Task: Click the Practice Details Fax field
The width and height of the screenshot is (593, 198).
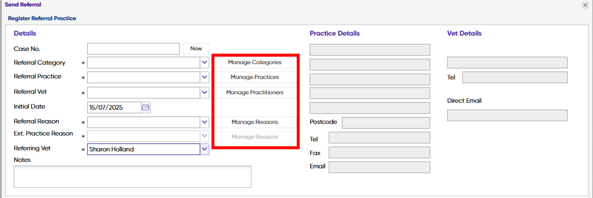Action: [x=379, y=153]
